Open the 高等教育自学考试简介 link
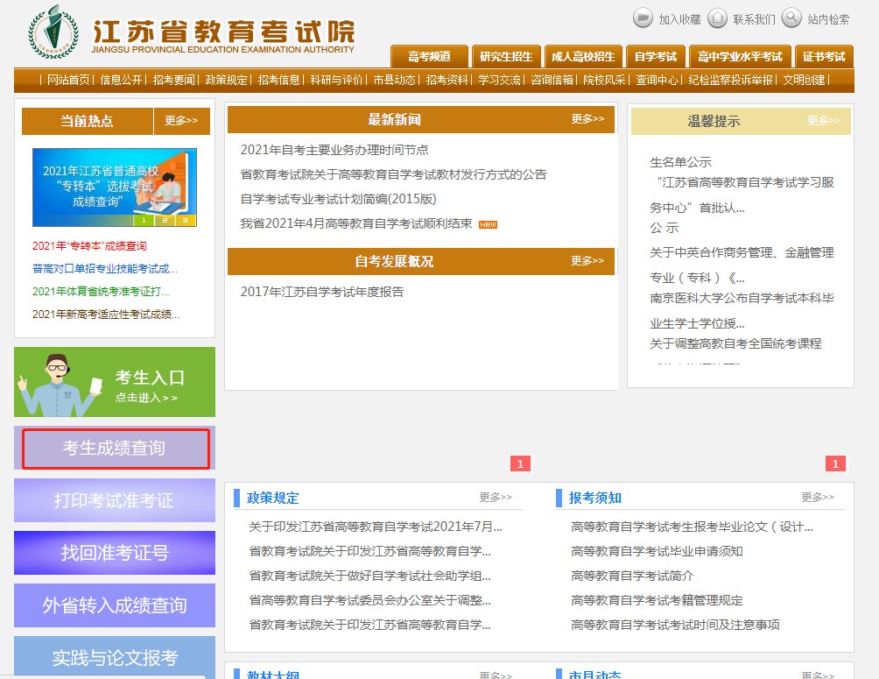 [632, 576]
